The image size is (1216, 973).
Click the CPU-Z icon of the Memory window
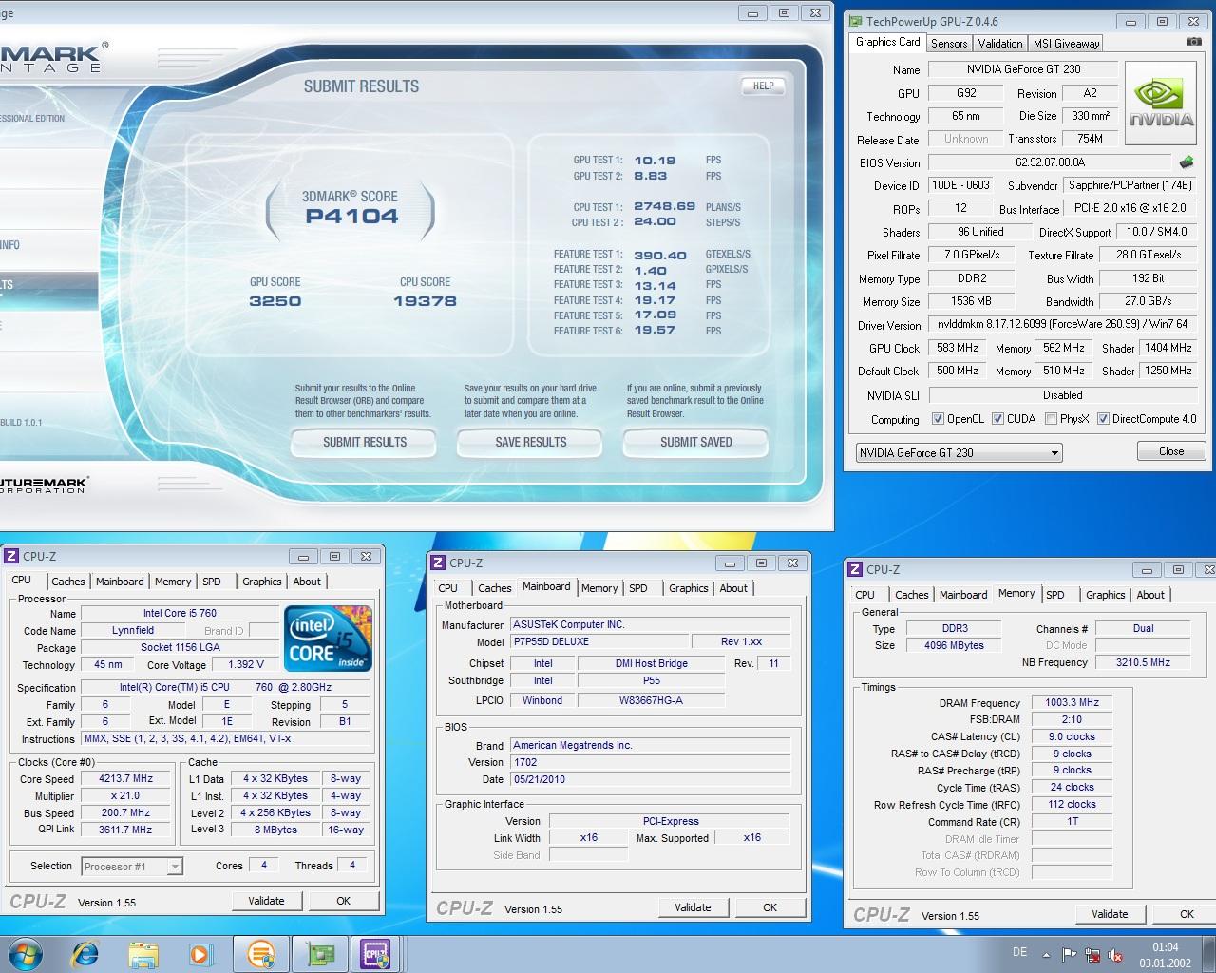point(855,569)
